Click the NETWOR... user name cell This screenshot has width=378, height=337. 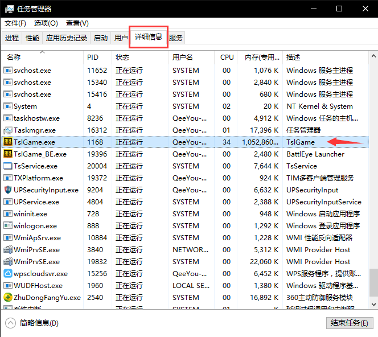(191, 250)
